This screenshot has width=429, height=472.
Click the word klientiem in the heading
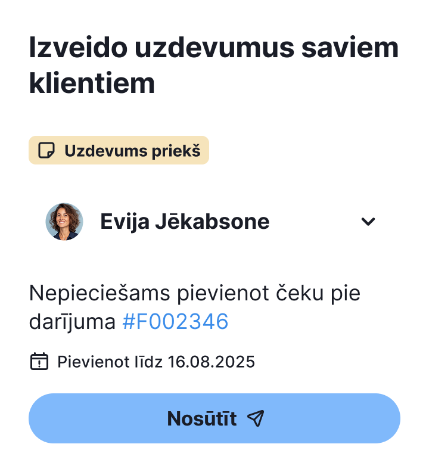point(92,83)
